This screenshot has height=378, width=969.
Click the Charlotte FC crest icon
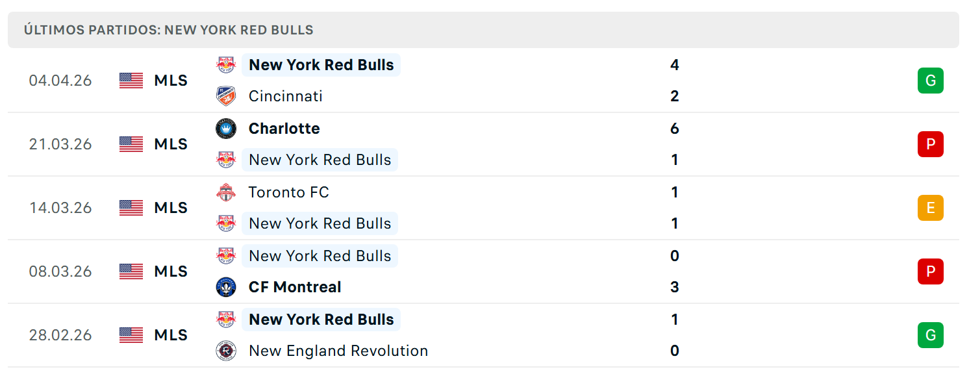click(226, 129)
